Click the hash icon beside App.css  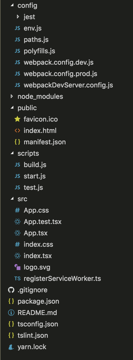tap(17, 210)
